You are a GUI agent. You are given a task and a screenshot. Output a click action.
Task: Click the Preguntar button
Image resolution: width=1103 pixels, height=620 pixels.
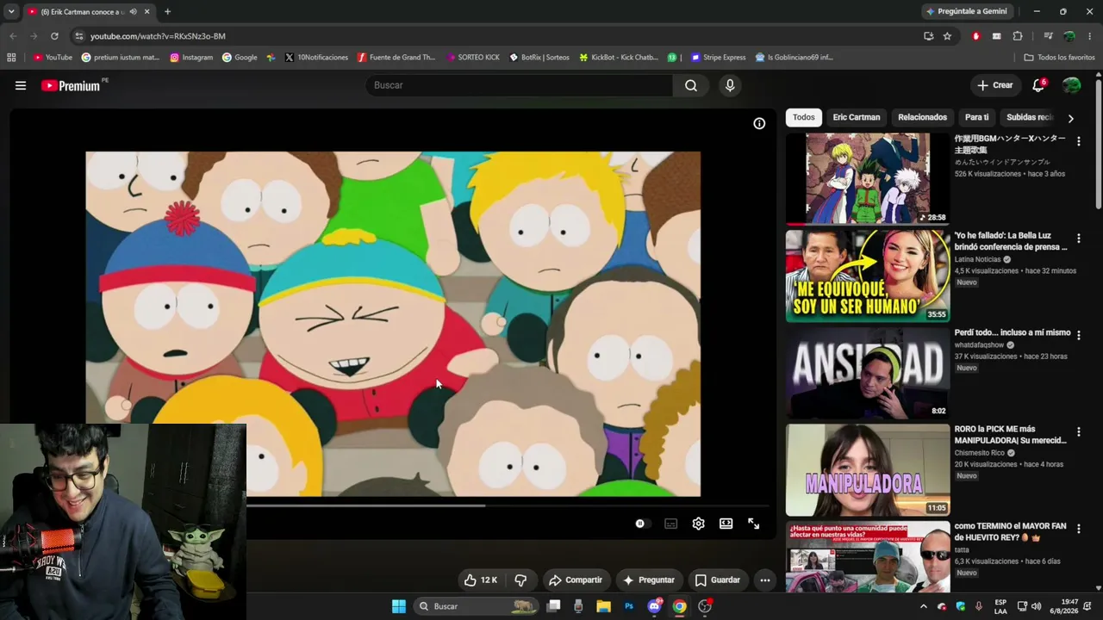(x=648, y=580)
